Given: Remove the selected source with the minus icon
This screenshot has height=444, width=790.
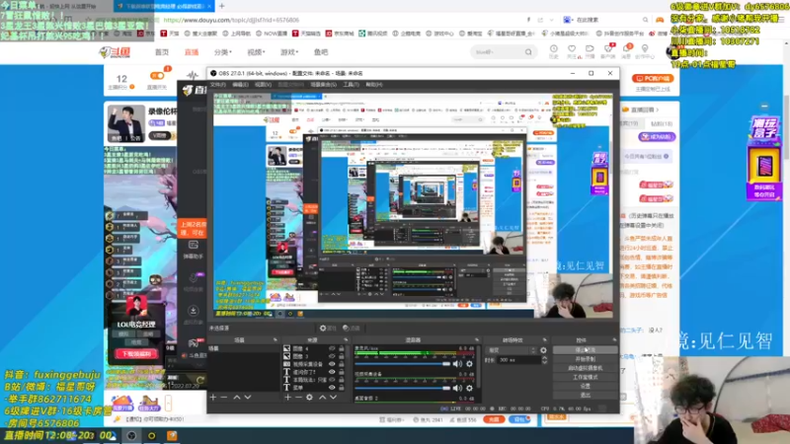Looking at the screenshot, I should point(298,398).
